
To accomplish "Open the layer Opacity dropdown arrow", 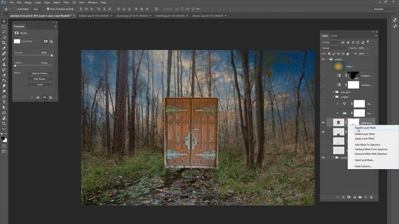I will [x=367, y=48].
